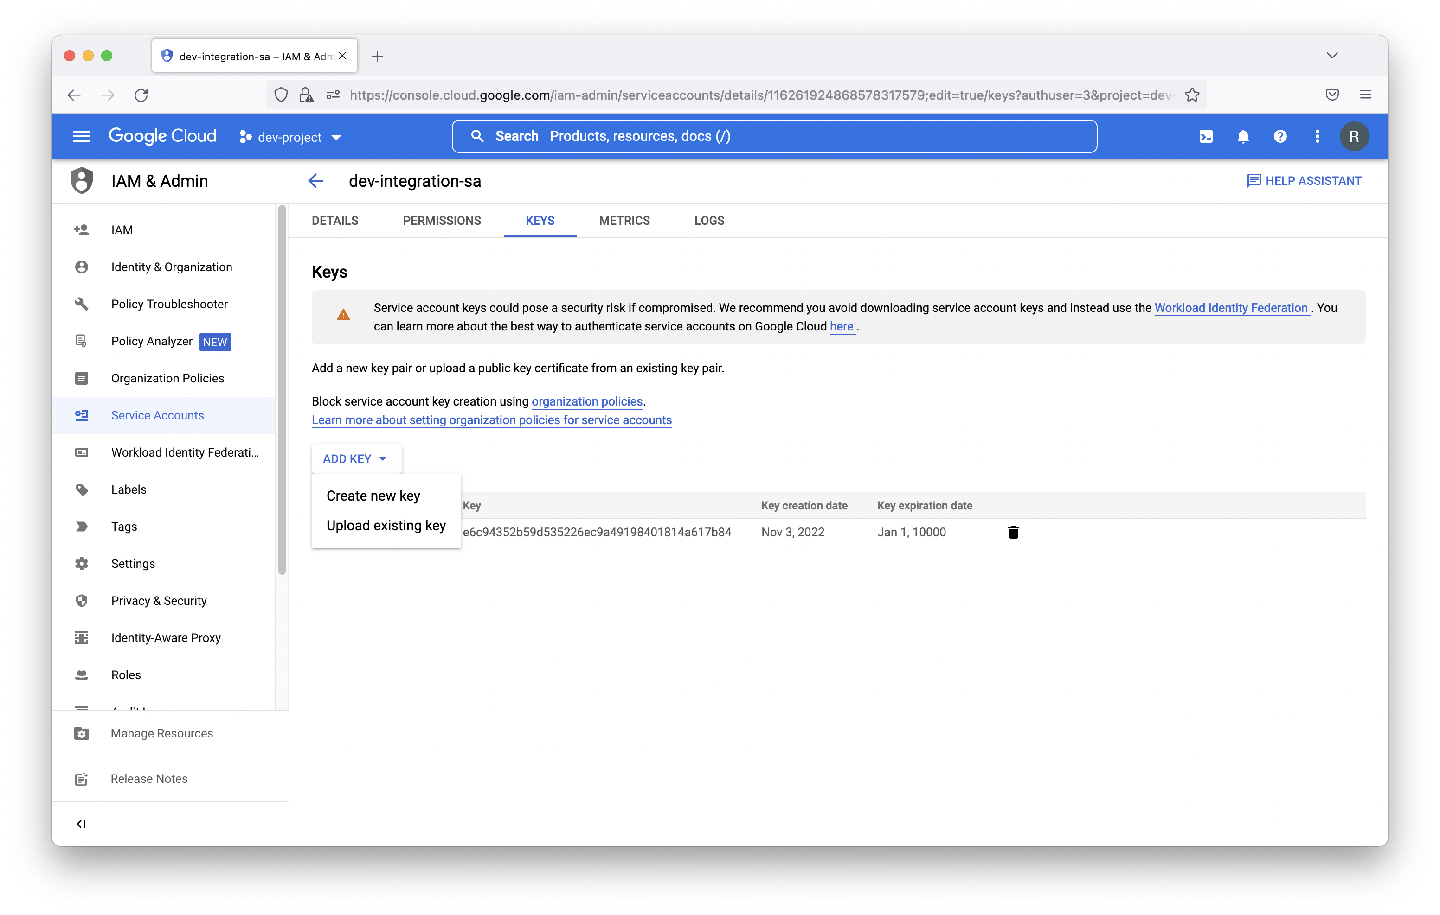Click the Manage Resources folder icon
This screenshot has height=915, width=1440.
tap(81, 733)
